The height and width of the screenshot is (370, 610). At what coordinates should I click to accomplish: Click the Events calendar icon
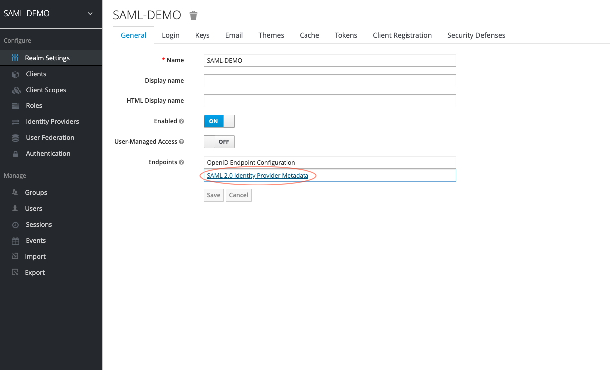pyautogui.click(x=15, y=241)
